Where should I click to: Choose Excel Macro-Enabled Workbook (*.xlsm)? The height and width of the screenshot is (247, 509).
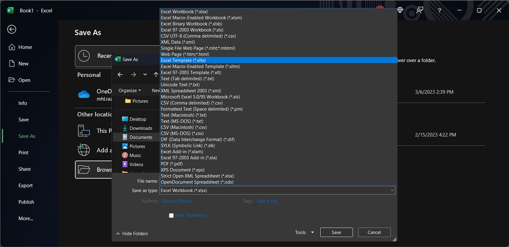(278, 18)
